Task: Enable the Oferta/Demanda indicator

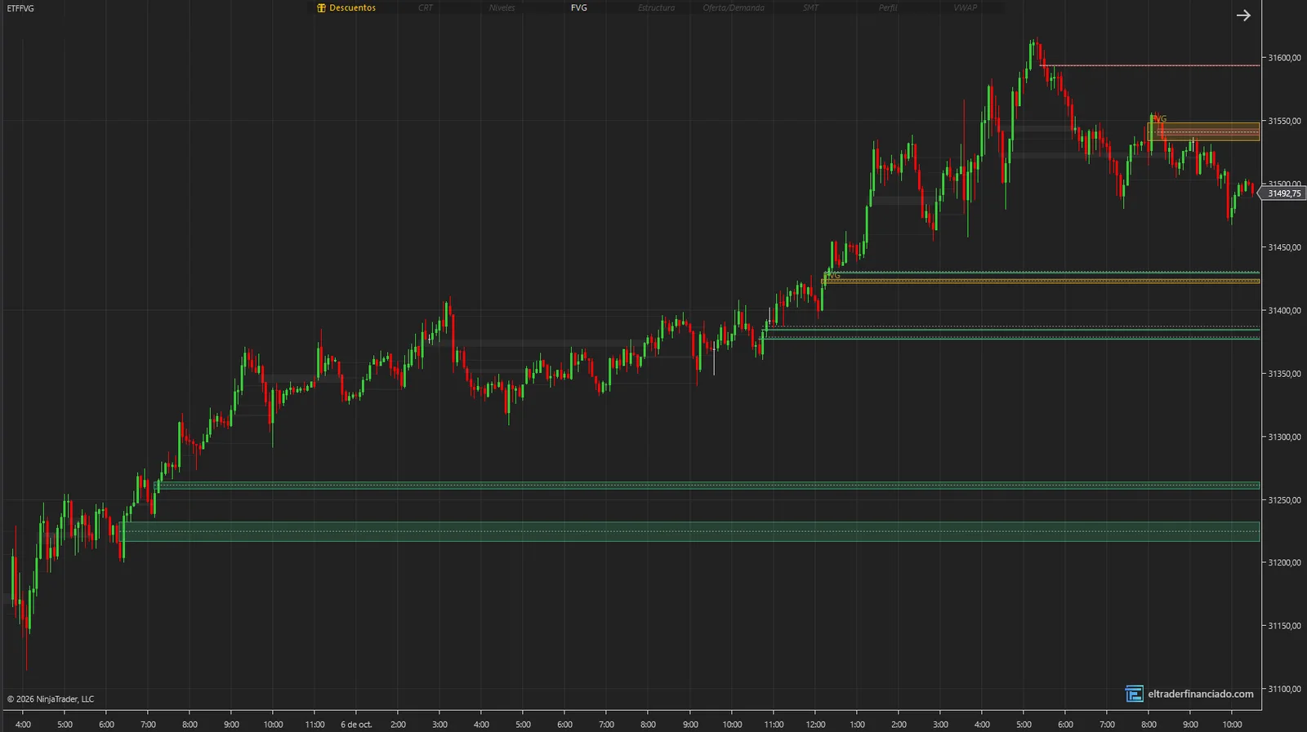Action: coord(734,8)
